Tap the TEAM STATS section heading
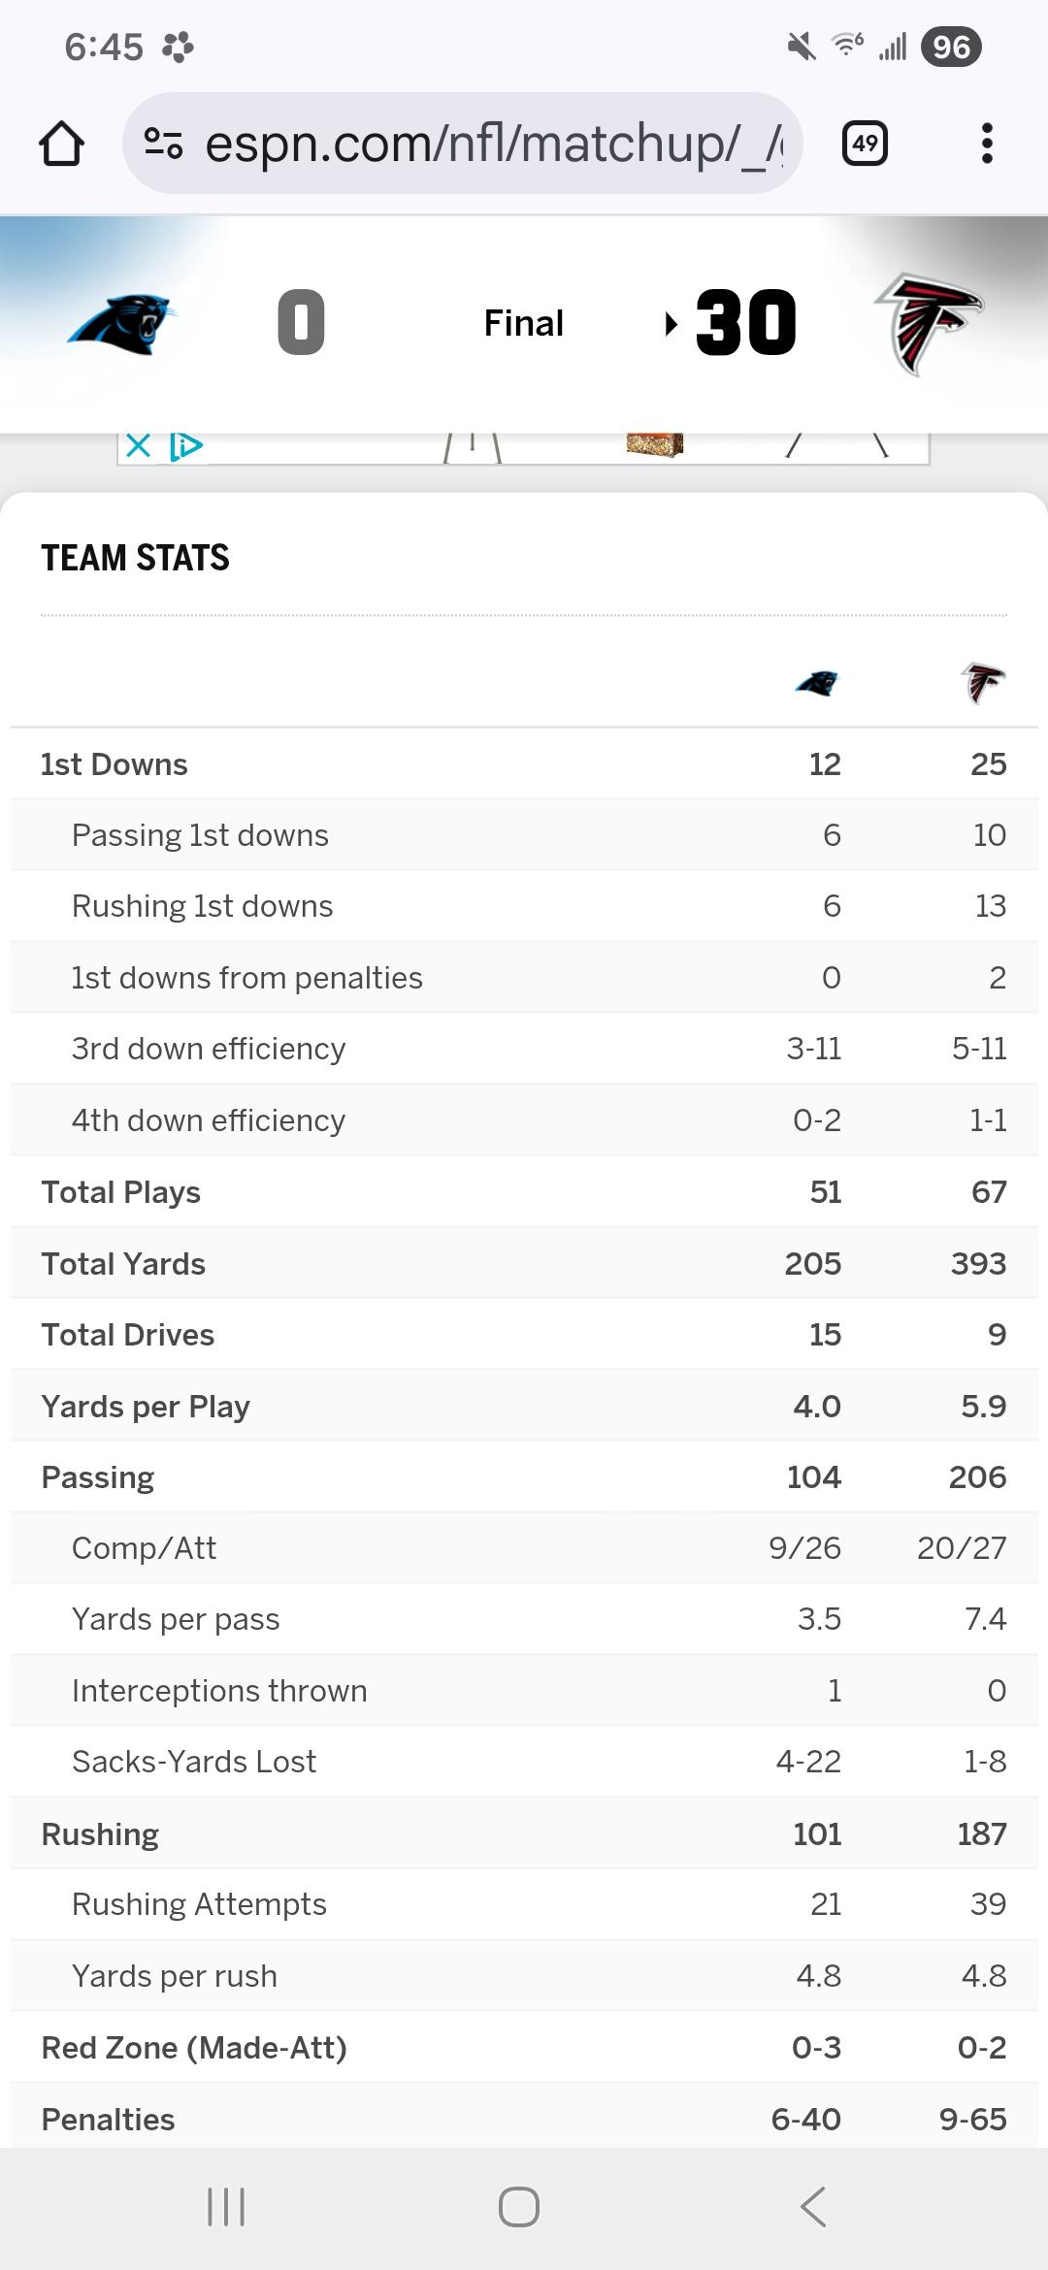The height and width of the screenshot is (2270, 1048). pos(136,558)
